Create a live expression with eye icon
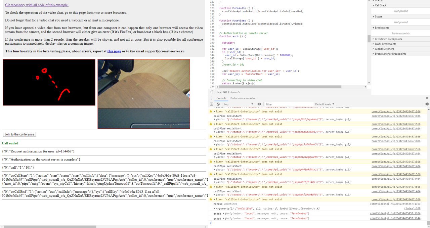This screenshot has height=228, width=430. click(259, 104)
